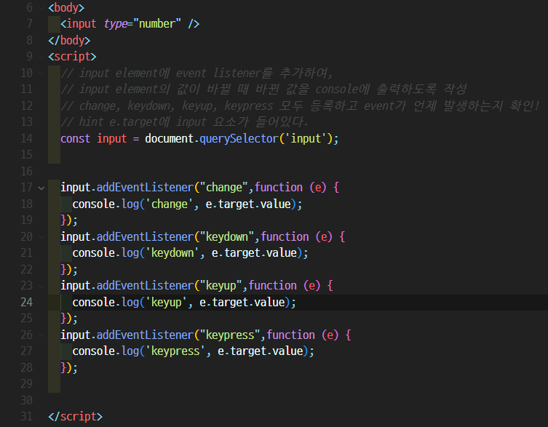This screenshot has width=548, height=427.
Task: Collapse the body tag fold at line 6
Action: click(41, 8)
